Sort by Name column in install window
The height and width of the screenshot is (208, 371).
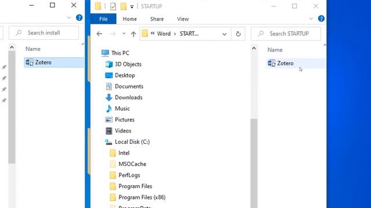tap(33, 49)
